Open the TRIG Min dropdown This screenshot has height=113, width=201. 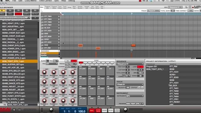(x=56, y=61)
